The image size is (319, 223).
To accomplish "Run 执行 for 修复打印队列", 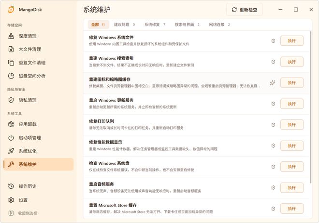I will [x=292, y=125].
